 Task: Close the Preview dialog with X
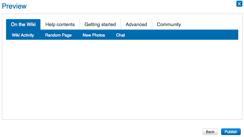pos(239,4)
